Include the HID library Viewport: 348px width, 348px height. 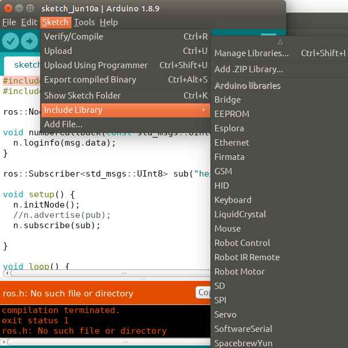[280, 186]
